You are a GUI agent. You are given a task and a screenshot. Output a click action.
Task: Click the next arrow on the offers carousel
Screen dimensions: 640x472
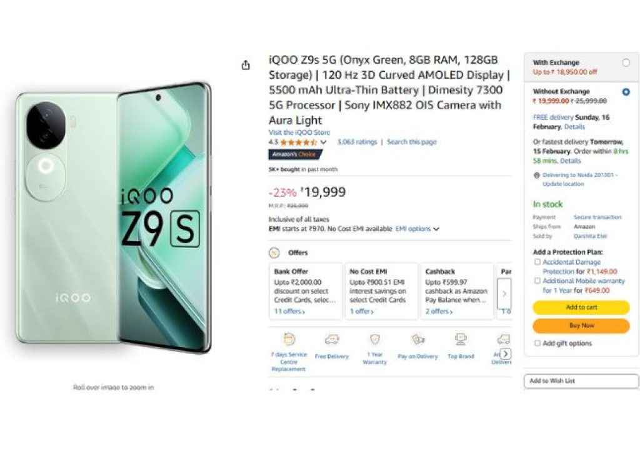tap(504, 293)
